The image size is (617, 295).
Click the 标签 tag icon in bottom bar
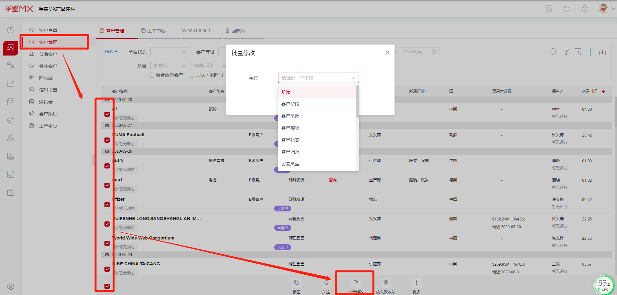pyautogui.click(x=296, y=283)
